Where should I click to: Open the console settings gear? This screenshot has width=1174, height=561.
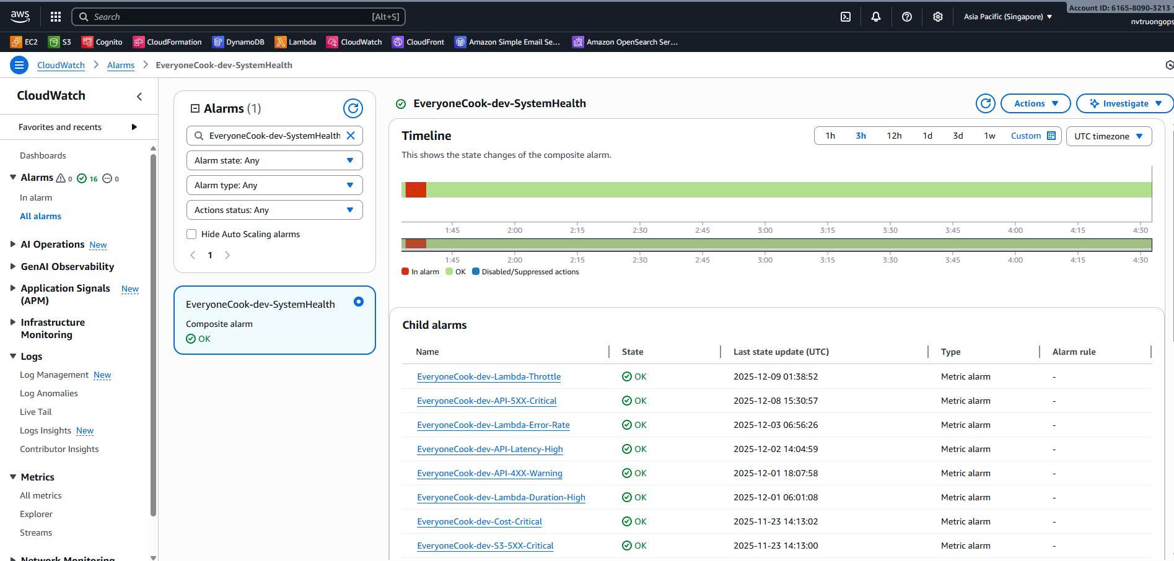[x=938, y=17]
